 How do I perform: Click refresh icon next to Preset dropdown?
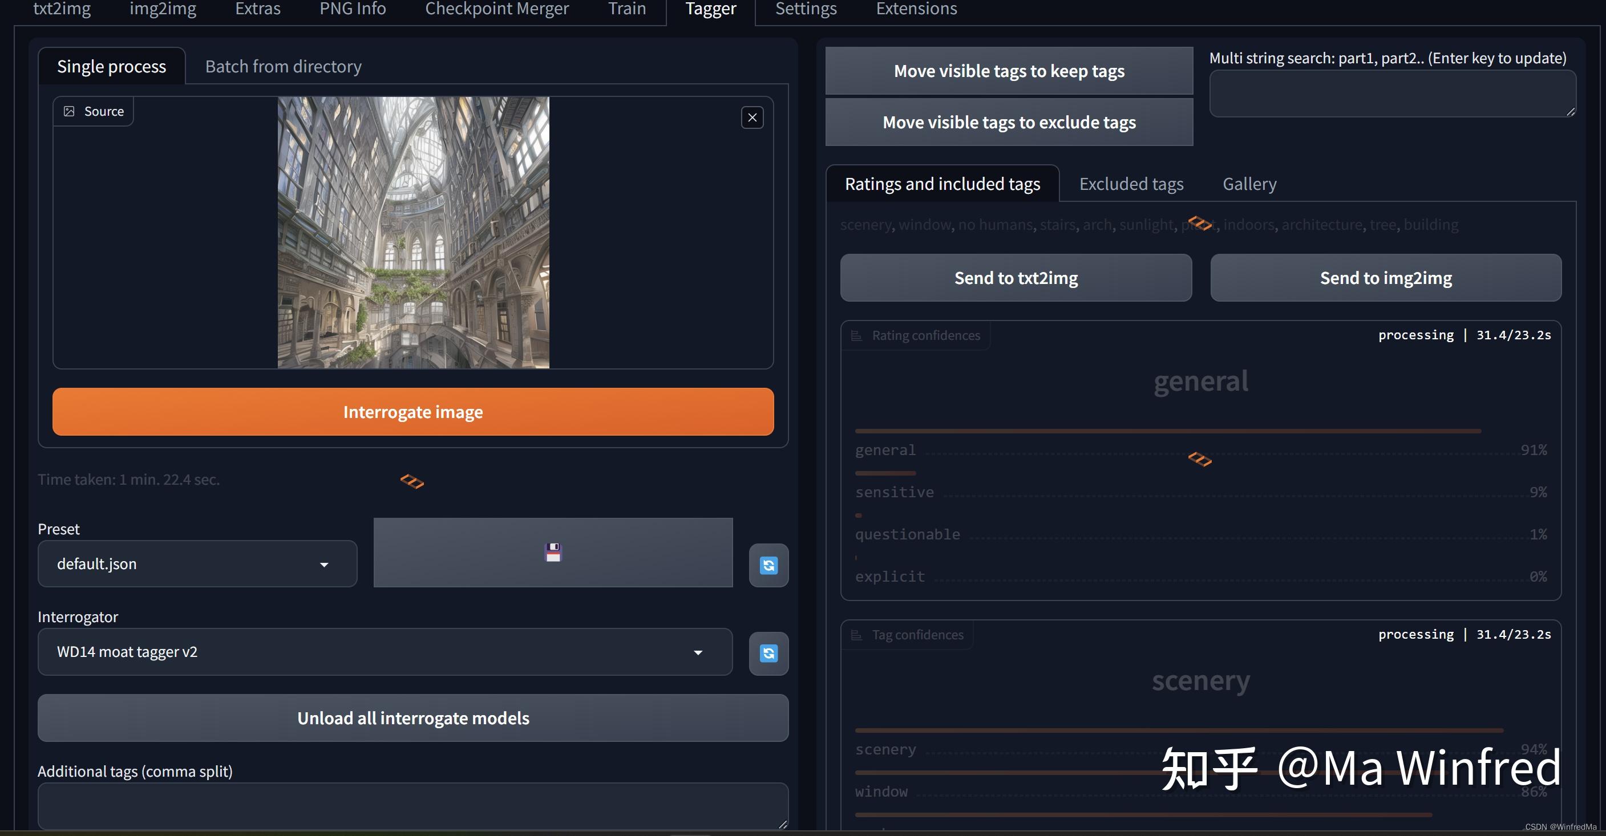768,565
